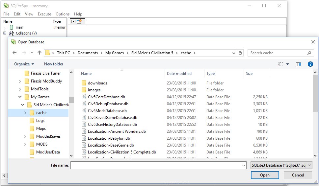Select Localization-Ancient Wonders.db file
The width and height of the screenshot is (319, 186).
point(117,131)
